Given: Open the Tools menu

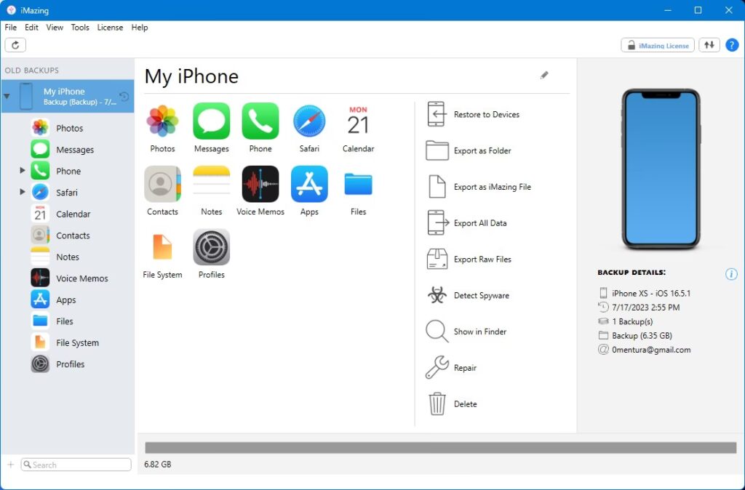Looking at the screenshot, I should click(x=80, y=28).
